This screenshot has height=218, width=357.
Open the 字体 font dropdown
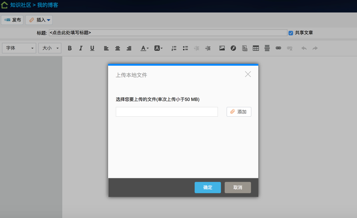pos(19,48)
